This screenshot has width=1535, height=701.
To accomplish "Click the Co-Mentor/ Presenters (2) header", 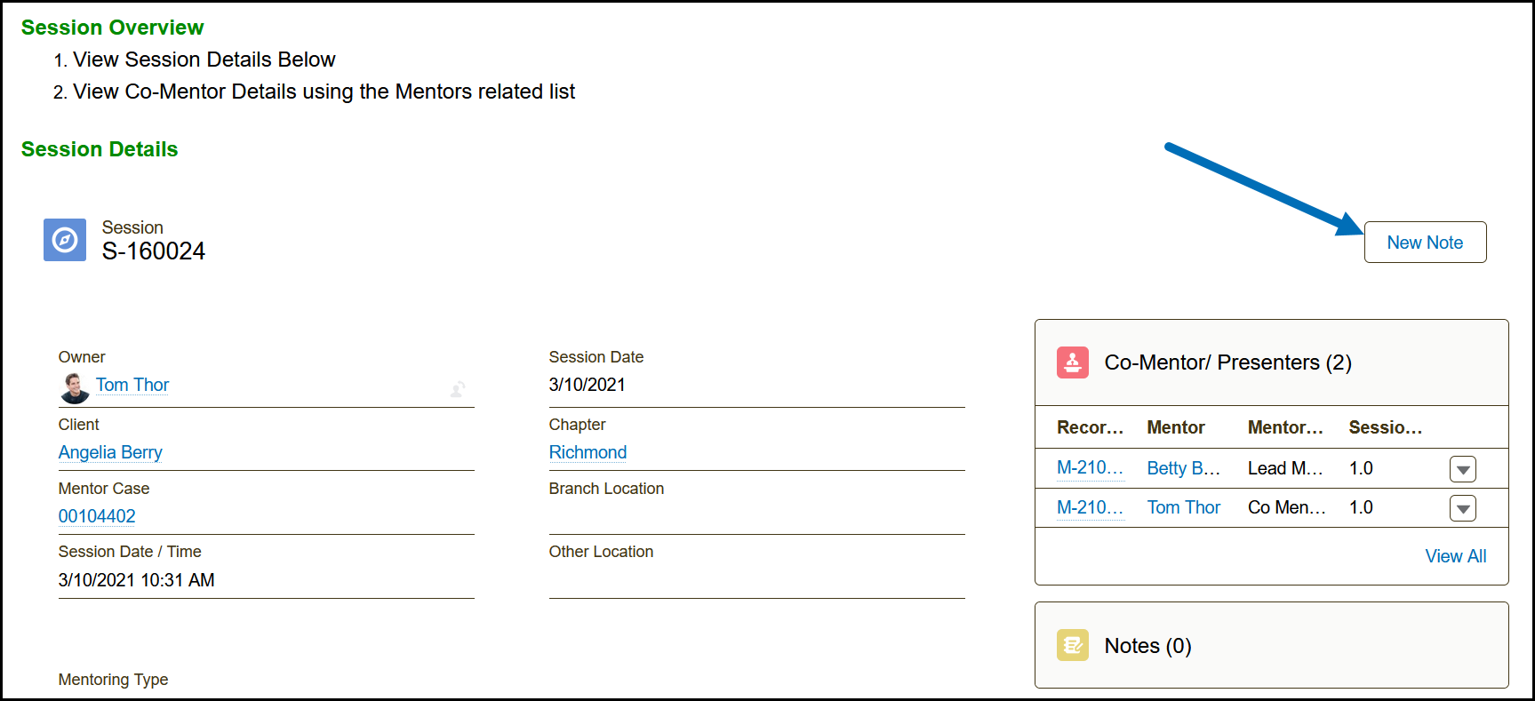I will (1227, 362).
